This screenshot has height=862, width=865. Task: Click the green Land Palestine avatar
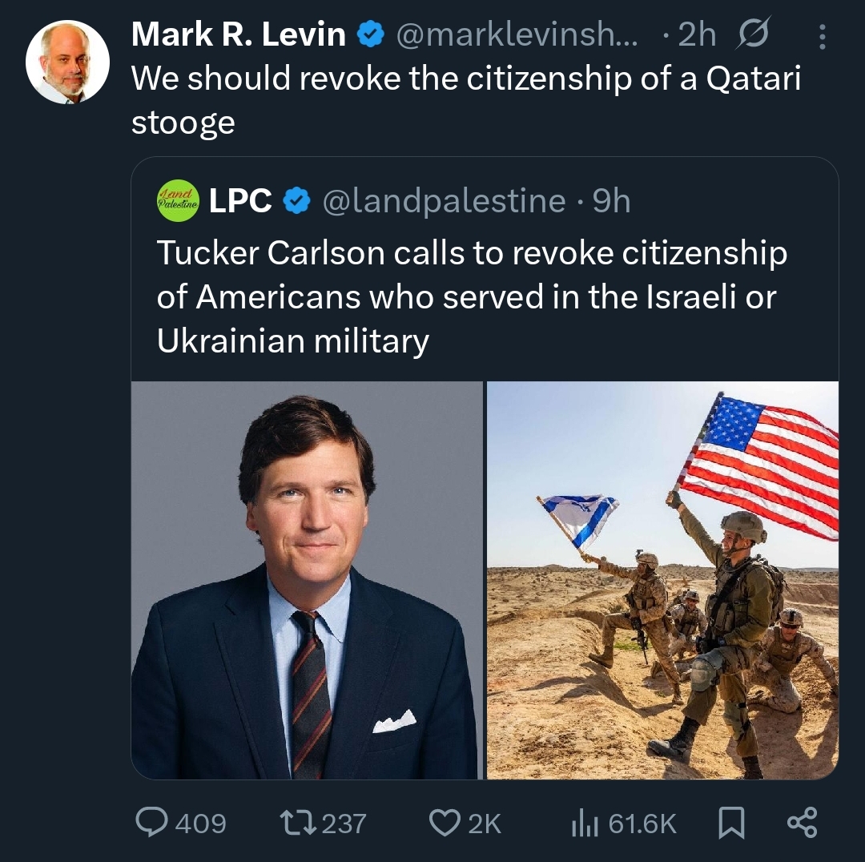pyautogui.click(x=177, y=201)
